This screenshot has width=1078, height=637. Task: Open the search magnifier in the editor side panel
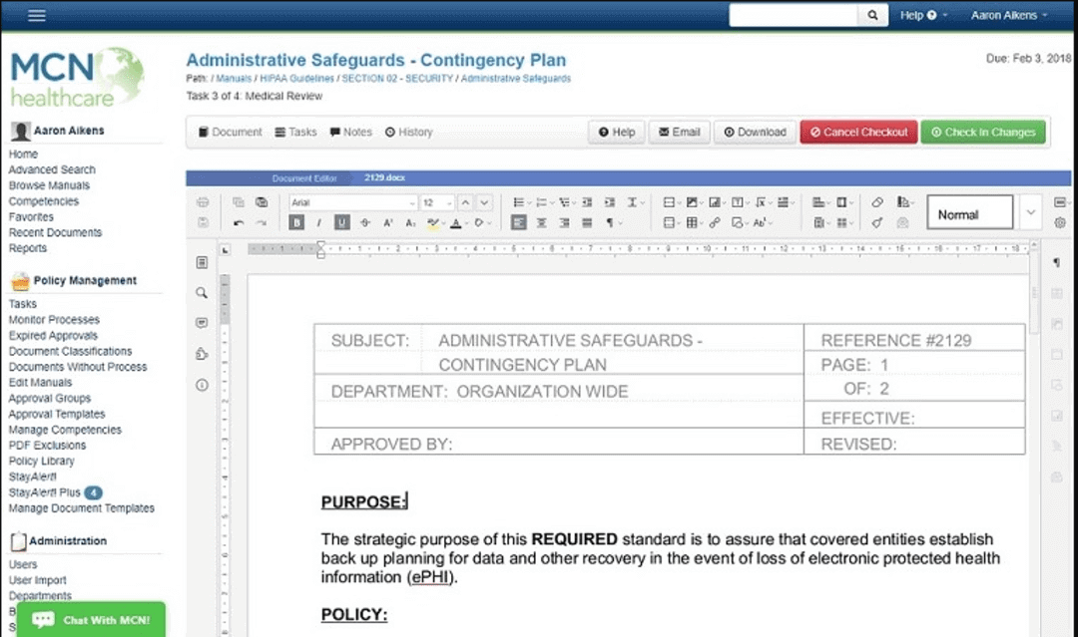click(201, 293)
